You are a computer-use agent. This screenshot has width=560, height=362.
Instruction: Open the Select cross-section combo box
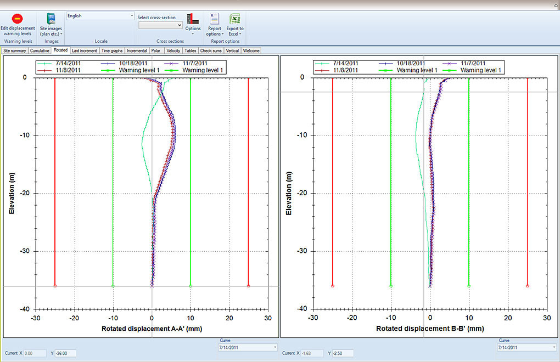[x=160, y=25]
